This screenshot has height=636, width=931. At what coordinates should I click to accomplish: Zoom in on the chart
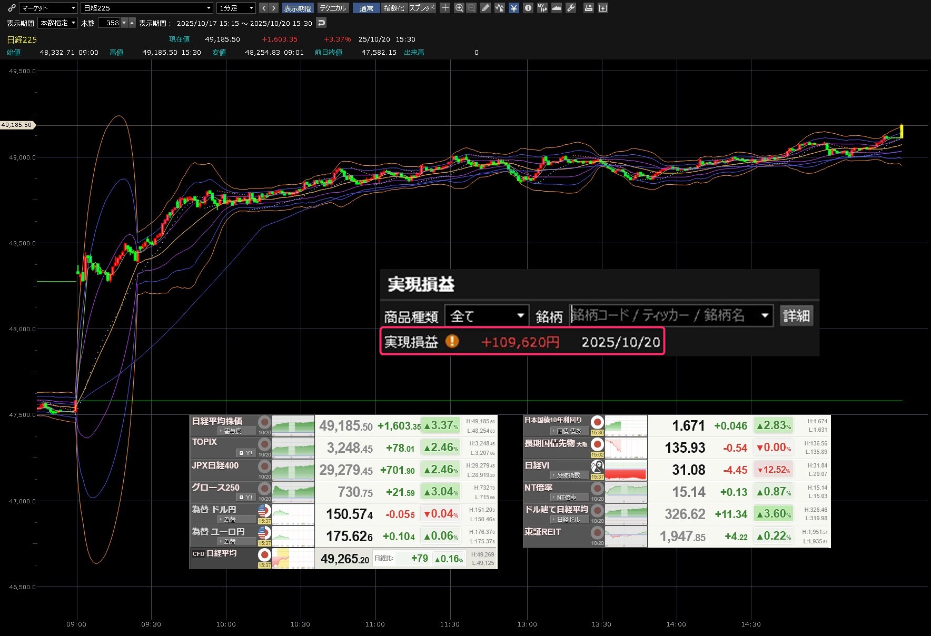point(459,8)
